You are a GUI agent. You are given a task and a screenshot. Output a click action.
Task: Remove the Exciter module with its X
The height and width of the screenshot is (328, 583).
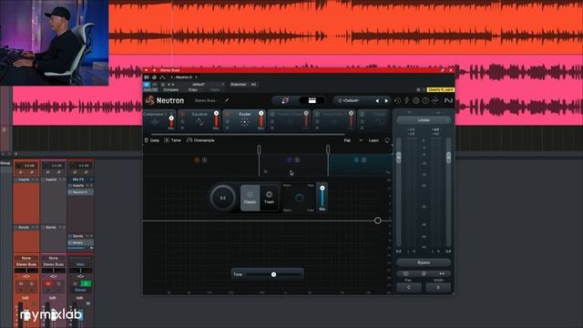pos(228,128)
